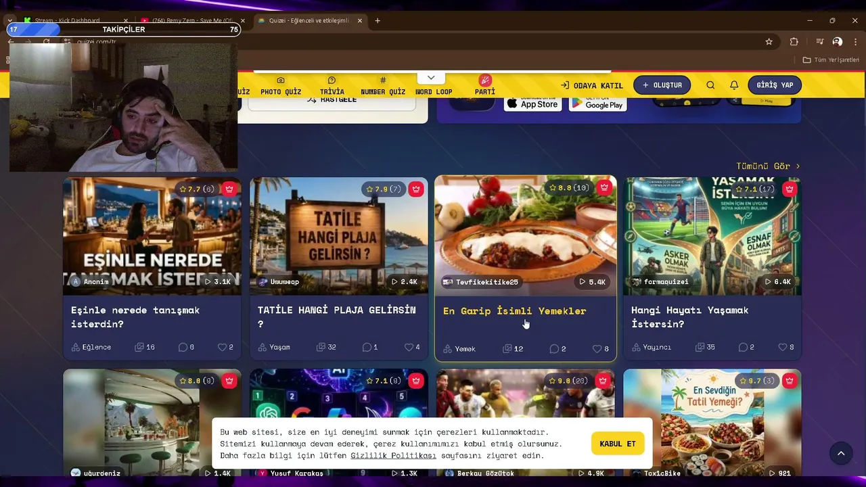Image resolution: width=866 pixels, height=487 pixels.
Task: Open the En Garip İsimli Yemekler food thumbnail
Action: (526, 235)
